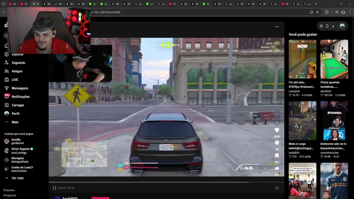354x199 pixels.
Task: Open the Mensagens inbox icon
Action: [x=7, y=88]
